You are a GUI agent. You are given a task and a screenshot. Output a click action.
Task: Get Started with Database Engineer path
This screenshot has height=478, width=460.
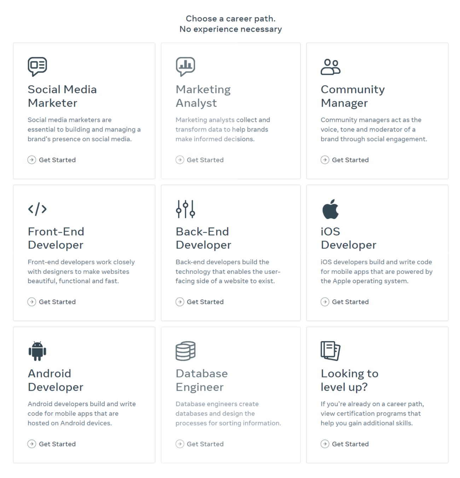coord(199,444)
